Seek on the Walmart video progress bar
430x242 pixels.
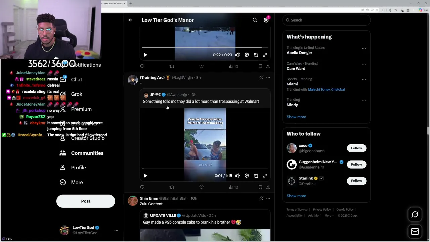tap(205, 168)
